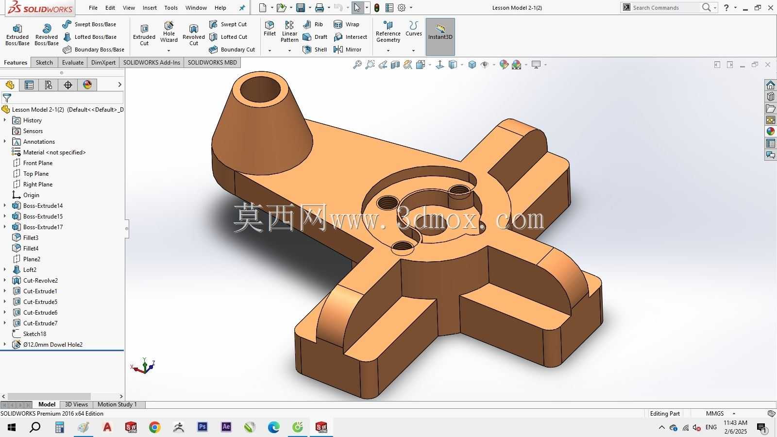Open the DimXpertManager tab icon
Image resolution: width=777 pixels, height=437 pixels.
68,85
